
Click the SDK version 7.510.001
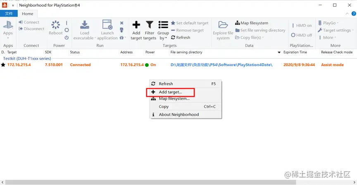[x=54, y=65]
